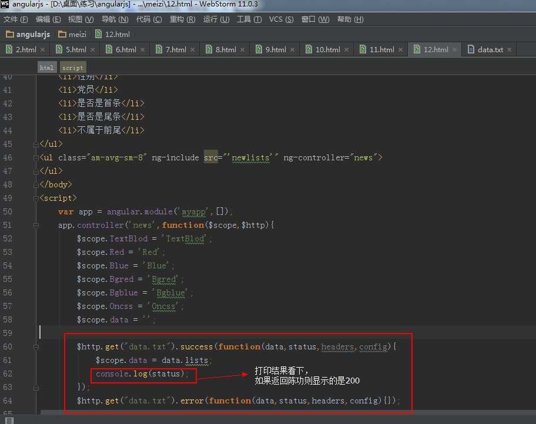Toggle fold marker on line 47
This screenshot has height=424, width=536.
[36, 172]
